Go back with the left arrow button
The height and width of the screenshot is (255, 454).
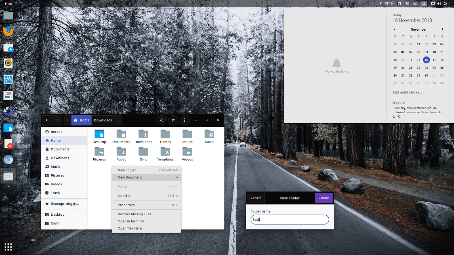point(47,120)
